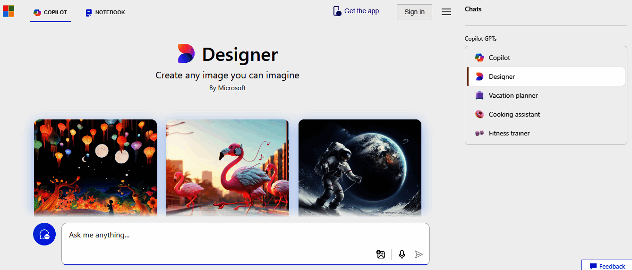Click the Sign in button

point(414,12)
